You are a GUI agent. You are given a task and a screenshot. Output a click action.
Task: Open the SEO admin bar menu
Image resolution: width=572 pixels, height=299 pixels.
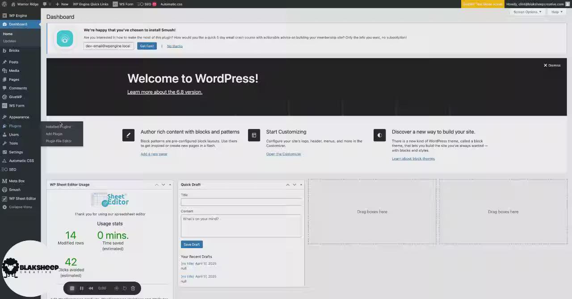click(147, 4)
